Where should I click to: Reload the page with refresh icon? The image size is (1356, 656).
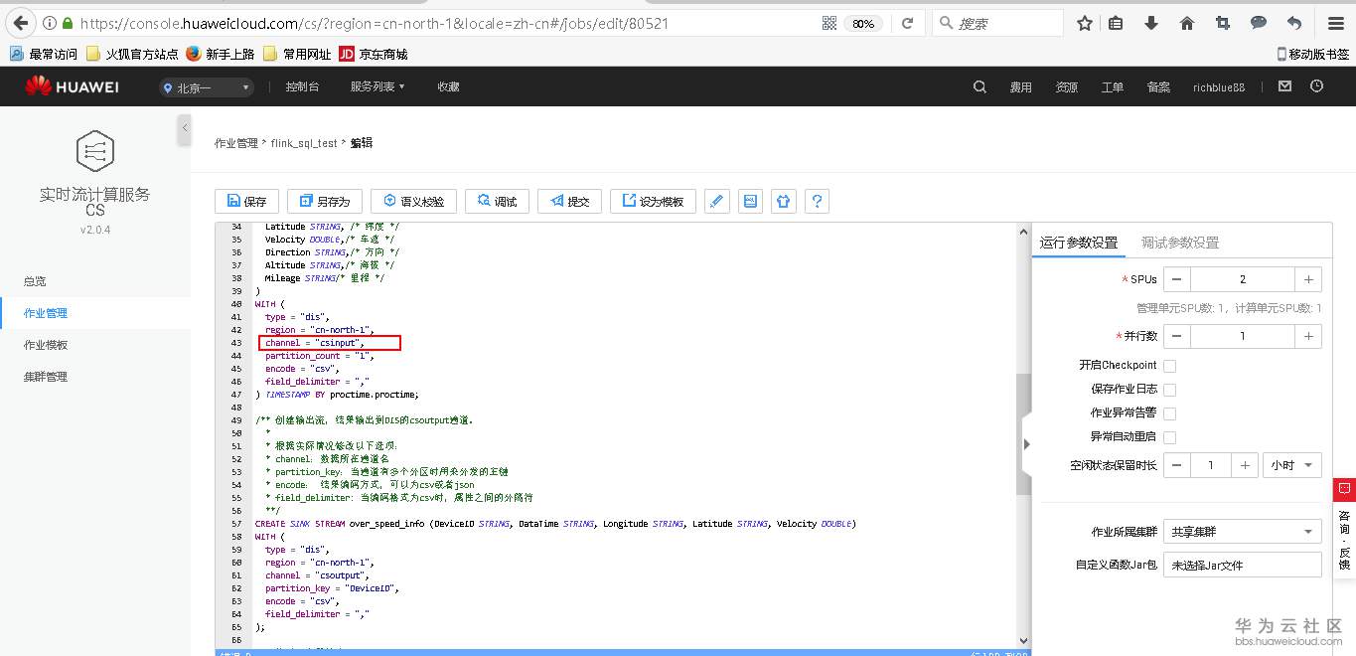(907, 23)
